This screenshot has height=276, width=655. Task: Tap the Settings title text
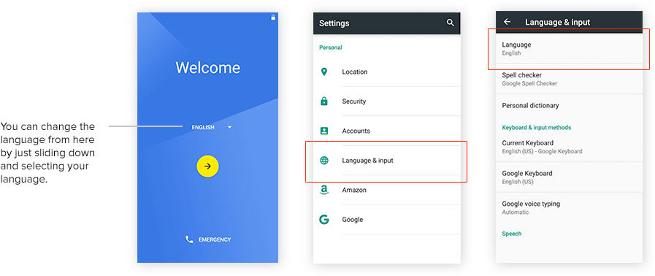[x=334, y=23]
